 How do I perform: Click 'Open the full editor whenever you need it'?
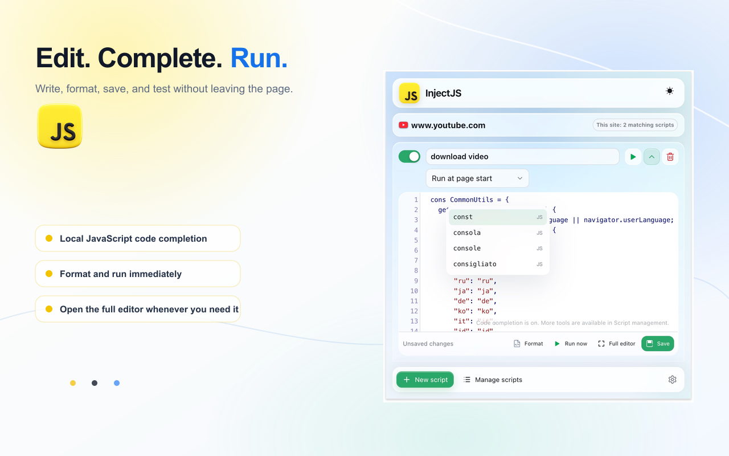138,309
